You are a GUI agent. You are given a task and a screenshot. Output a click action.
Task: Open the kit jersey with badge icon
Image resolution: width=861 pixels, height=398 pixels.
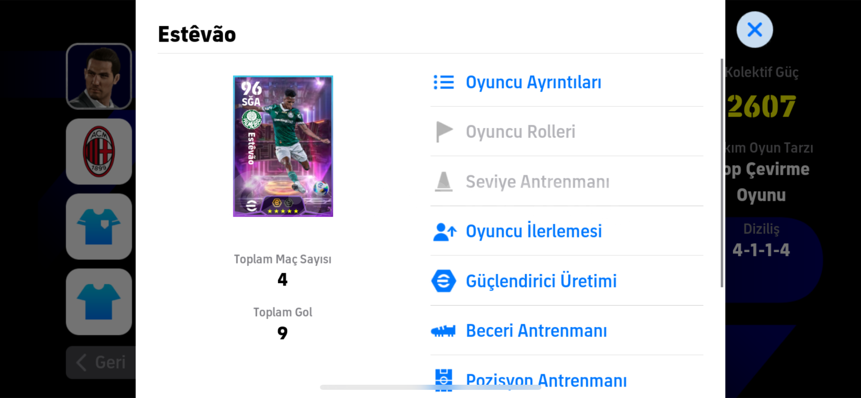[99, 227]
